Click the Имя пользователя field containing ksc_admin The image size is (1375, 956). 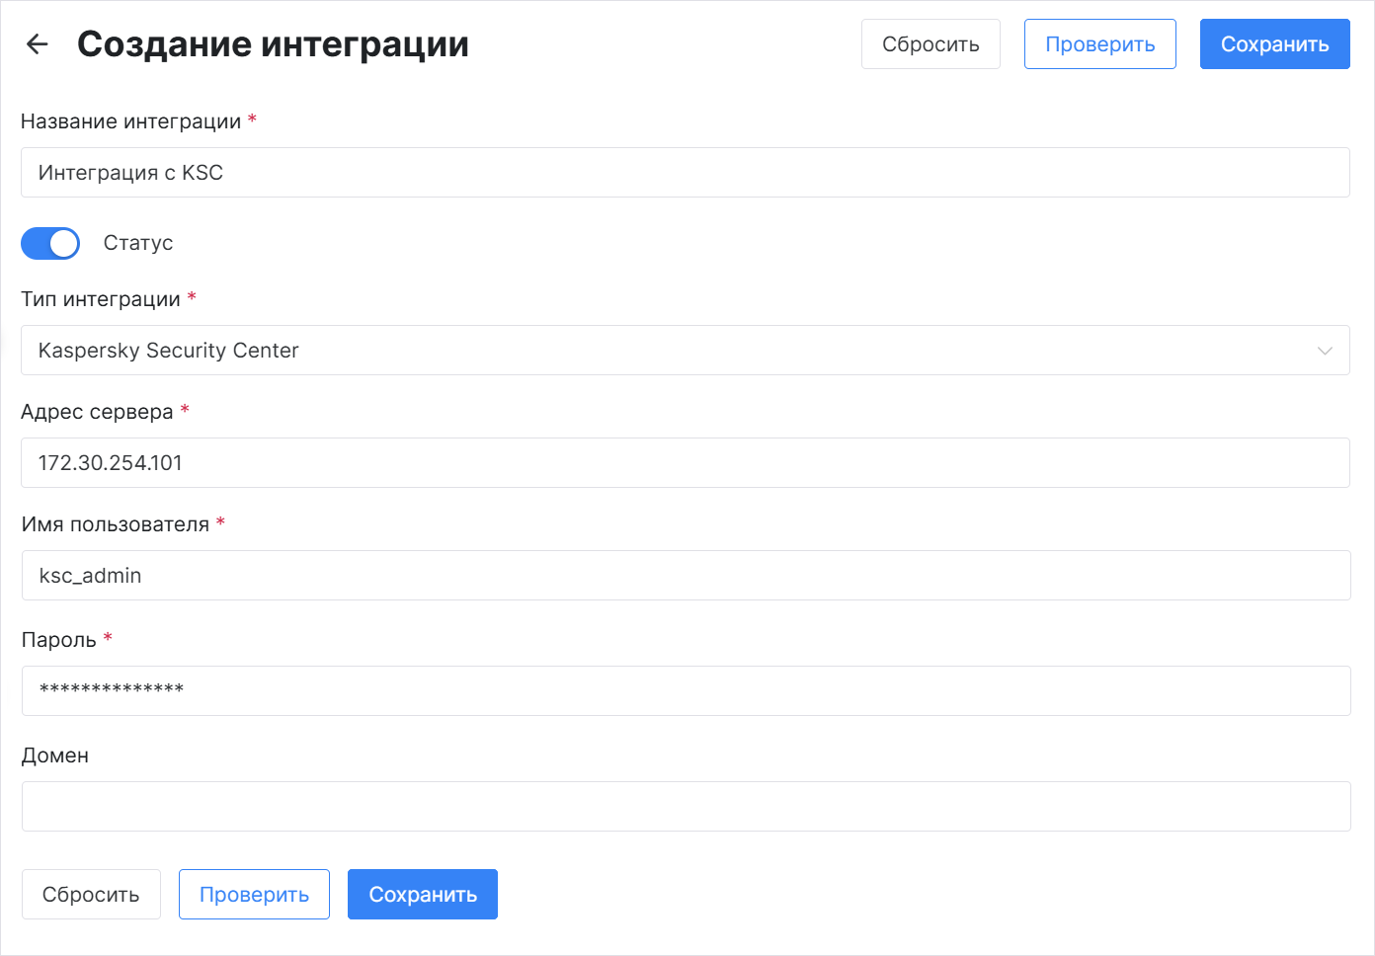[686, 576]
